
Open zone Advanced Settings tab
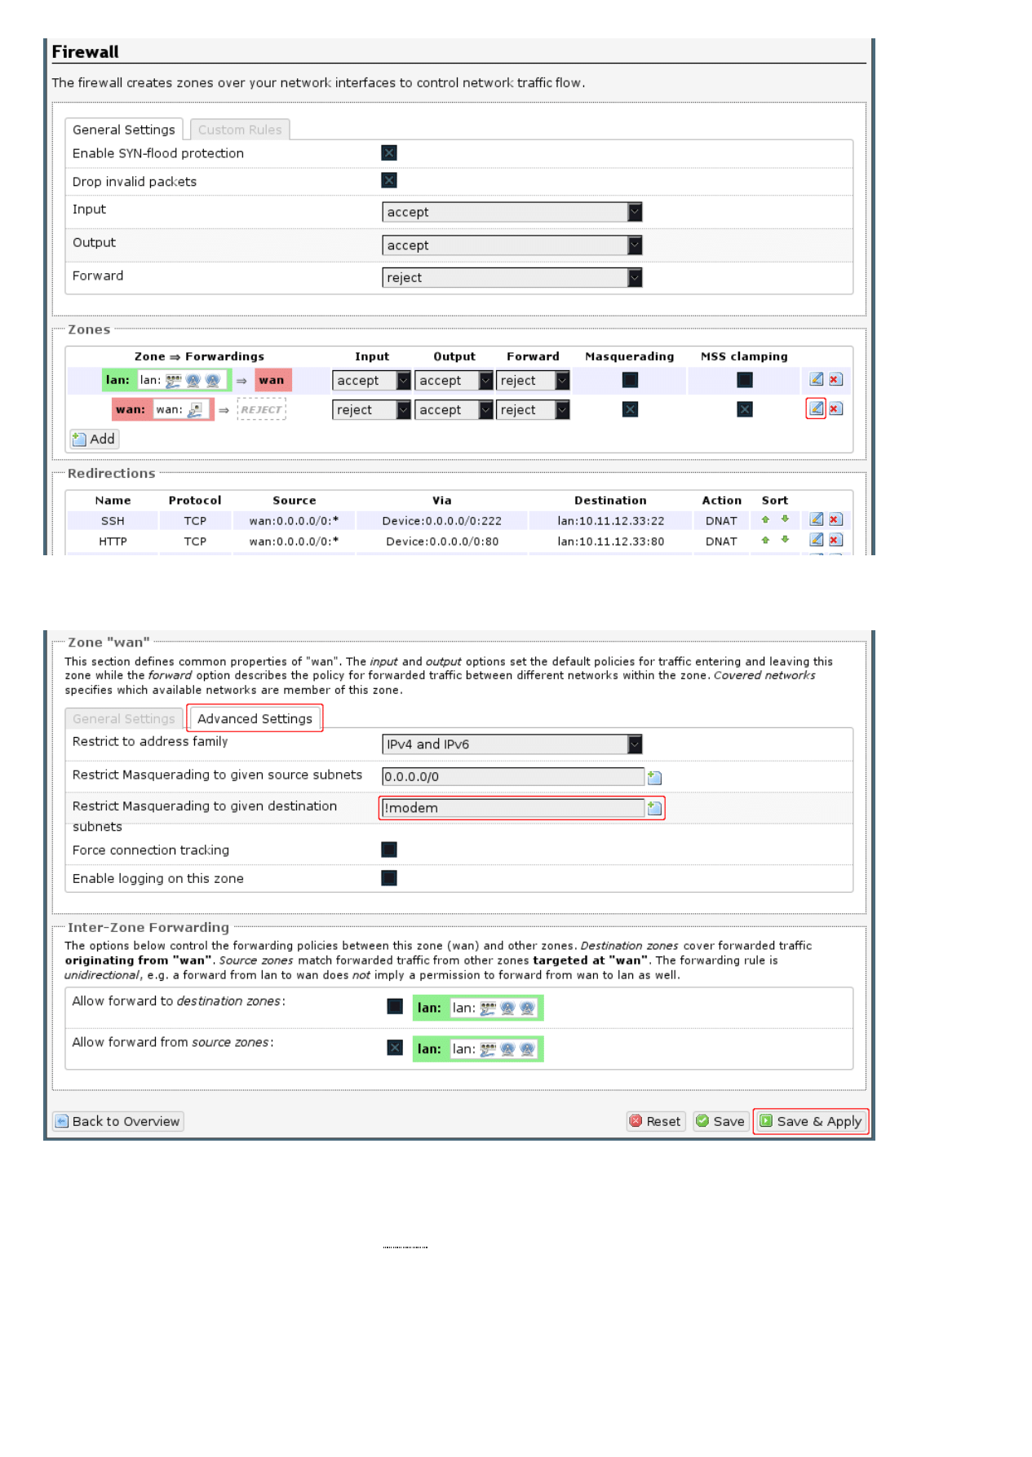[x=255, y=718]
